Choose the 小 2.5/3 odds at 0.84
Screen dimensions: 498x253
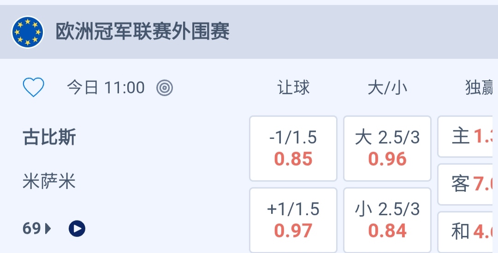point(387,220)
